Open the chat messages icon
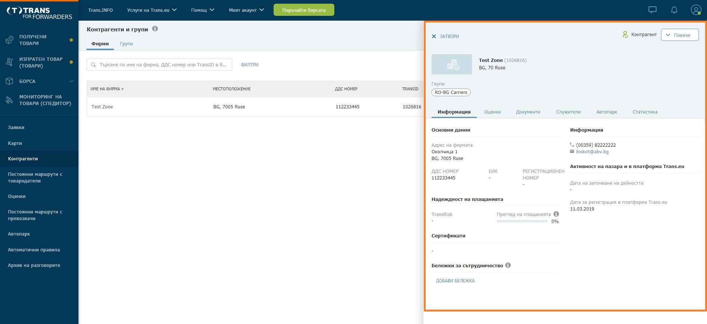 pyautogui.click(x=652, y=10)
